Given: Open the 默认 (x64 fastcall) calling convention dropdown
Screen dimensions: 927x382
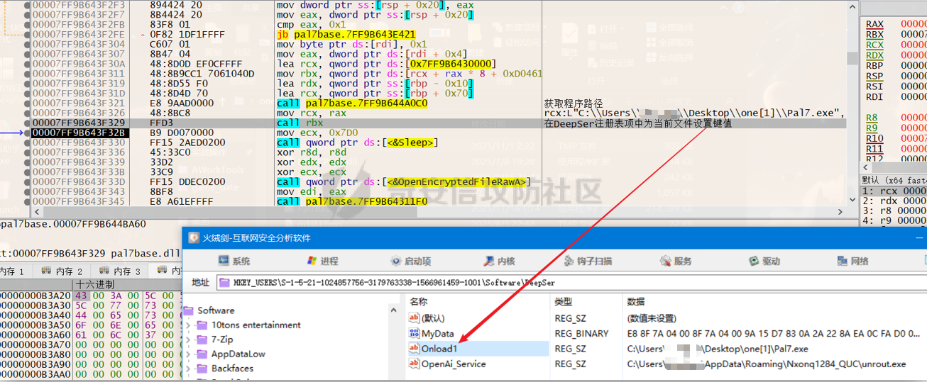Looking at the screenshot, I should pyautogui.click(x=894, y=180).
